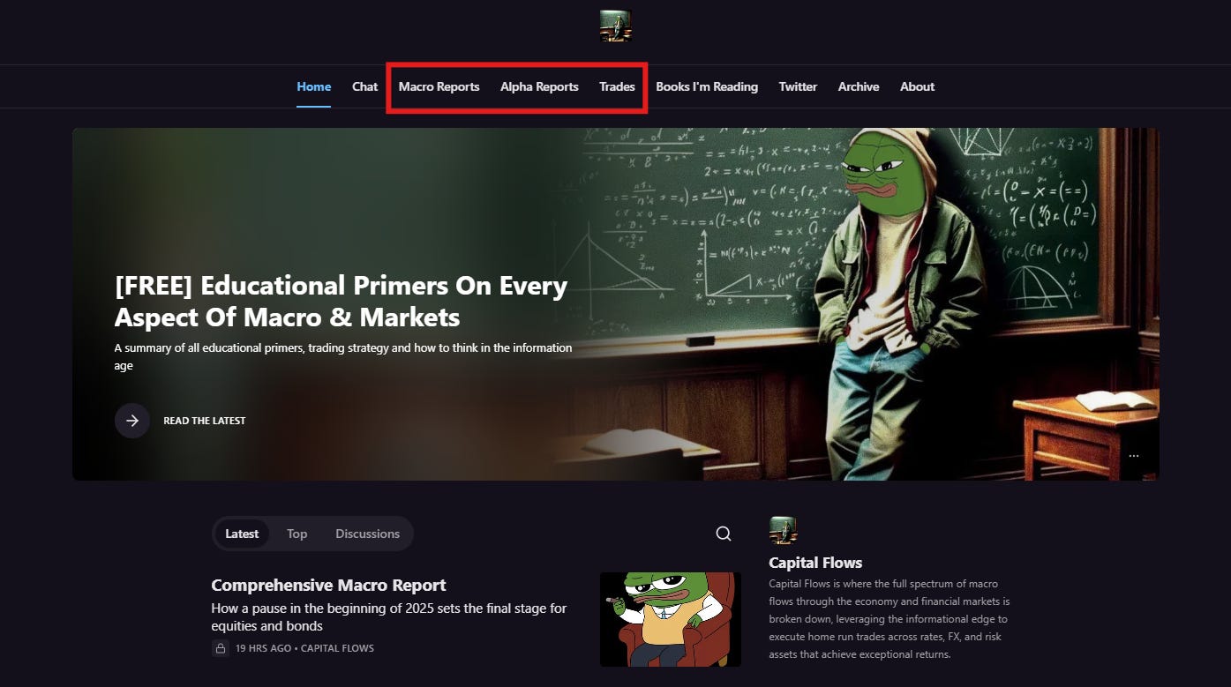Open Alpha Reports in navigation
This screenshot has width=1231, height=687.
[x=539, y=86]
